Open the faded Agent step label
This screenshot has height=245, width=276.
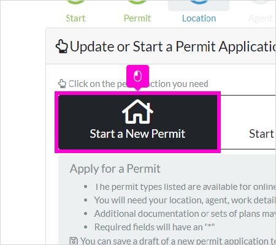click(x=261, y=19)
